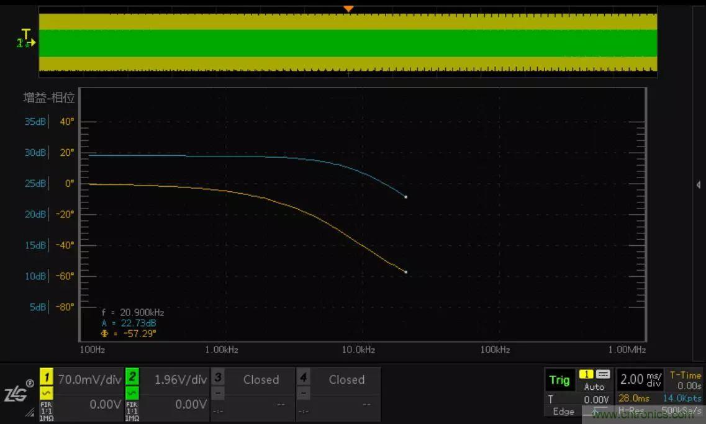
Task: Turn on closed channel 4 number button
Action: click(303, 377)
